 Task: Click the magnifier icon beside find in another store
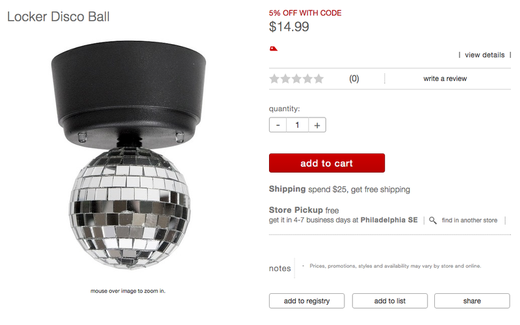(432, 221)
